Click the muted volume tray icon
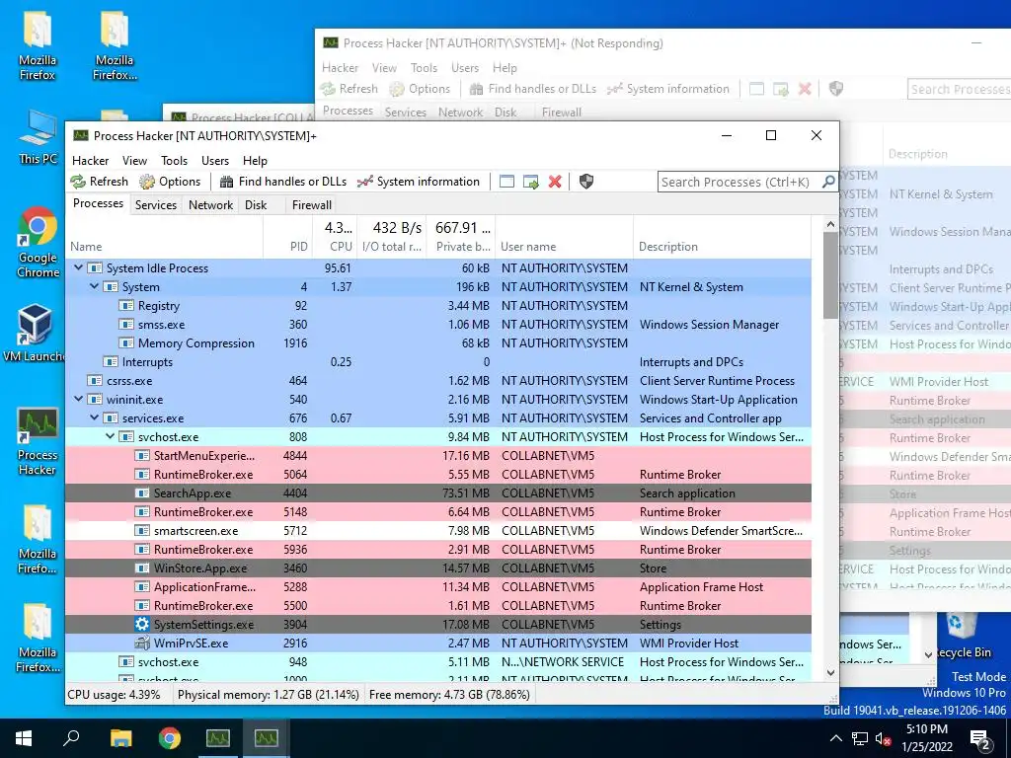 [883, 738]
